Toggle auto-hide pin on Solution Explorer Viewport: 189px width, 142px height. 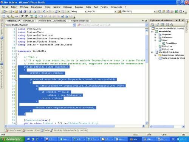click(180, 20)
